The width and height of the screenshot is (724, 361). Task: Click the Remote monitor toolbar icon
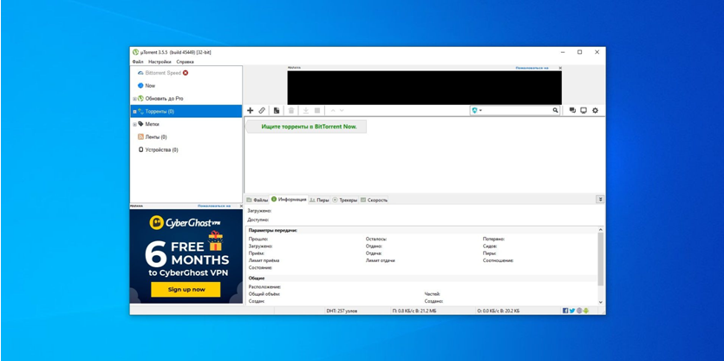click(x=584, y=110)
